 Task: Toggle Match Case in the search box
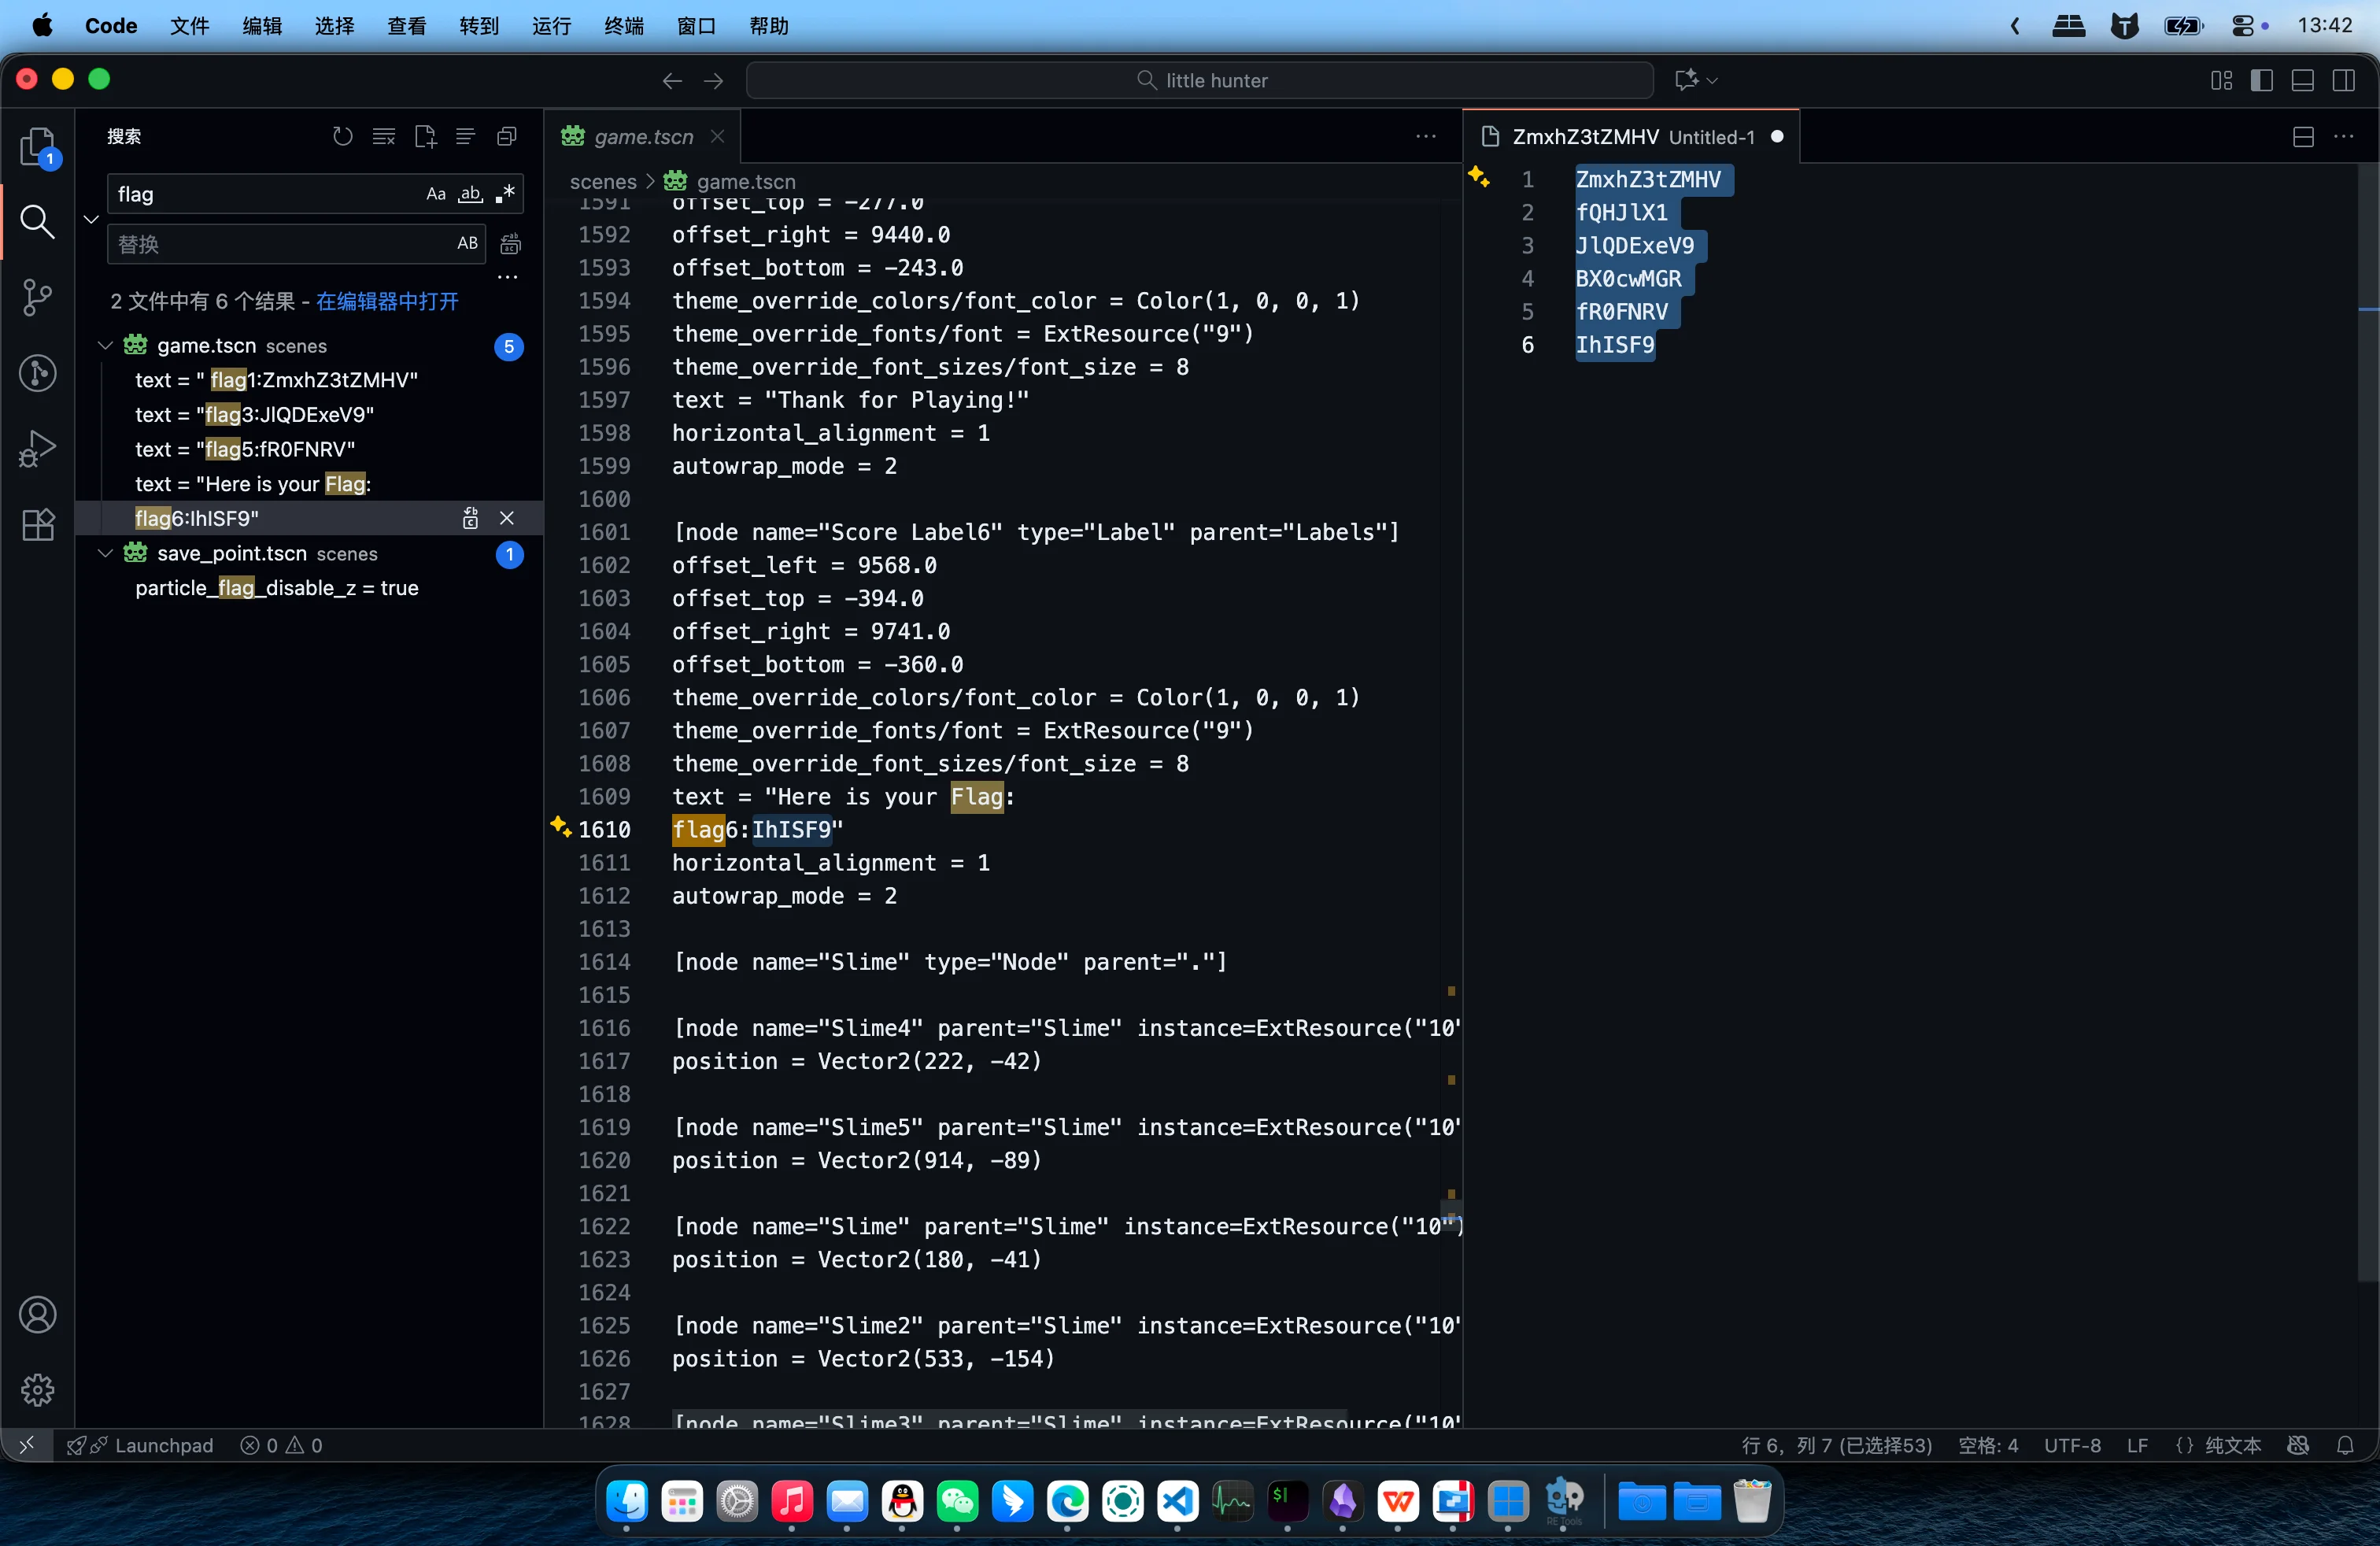[436, 194]
